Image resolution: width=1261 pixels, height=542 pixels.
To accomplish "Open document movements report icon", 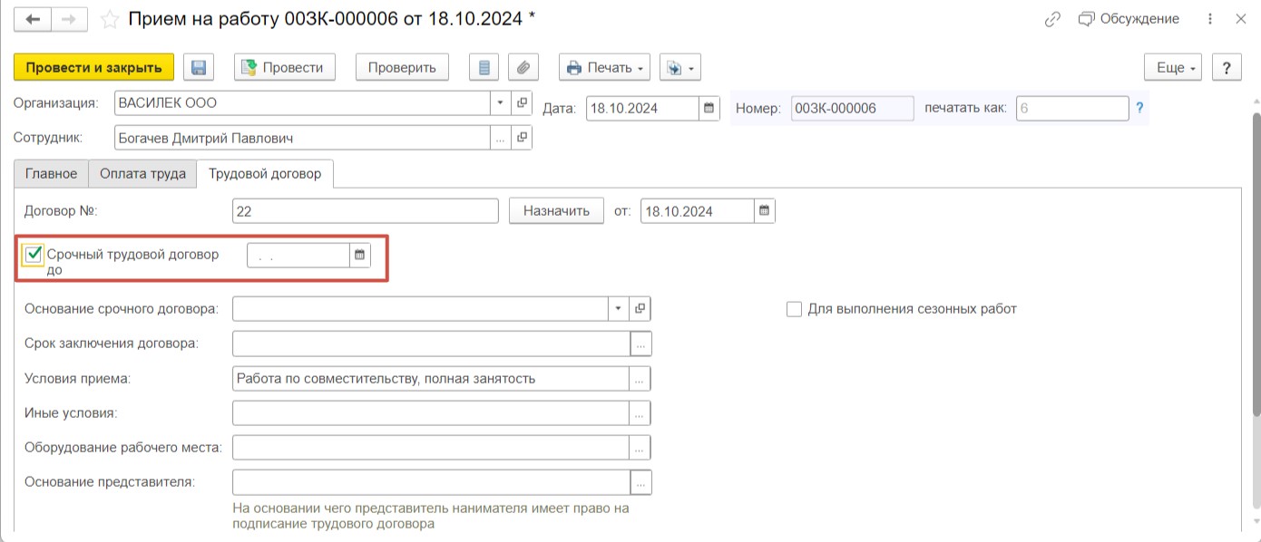I will click(x=484, y=67).
